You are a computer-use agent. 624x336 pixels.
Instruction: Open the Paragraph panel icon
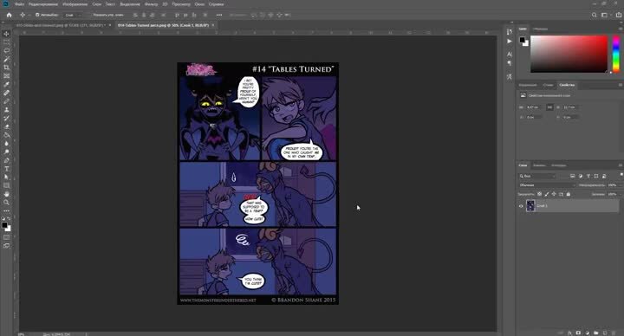[510, 63]
